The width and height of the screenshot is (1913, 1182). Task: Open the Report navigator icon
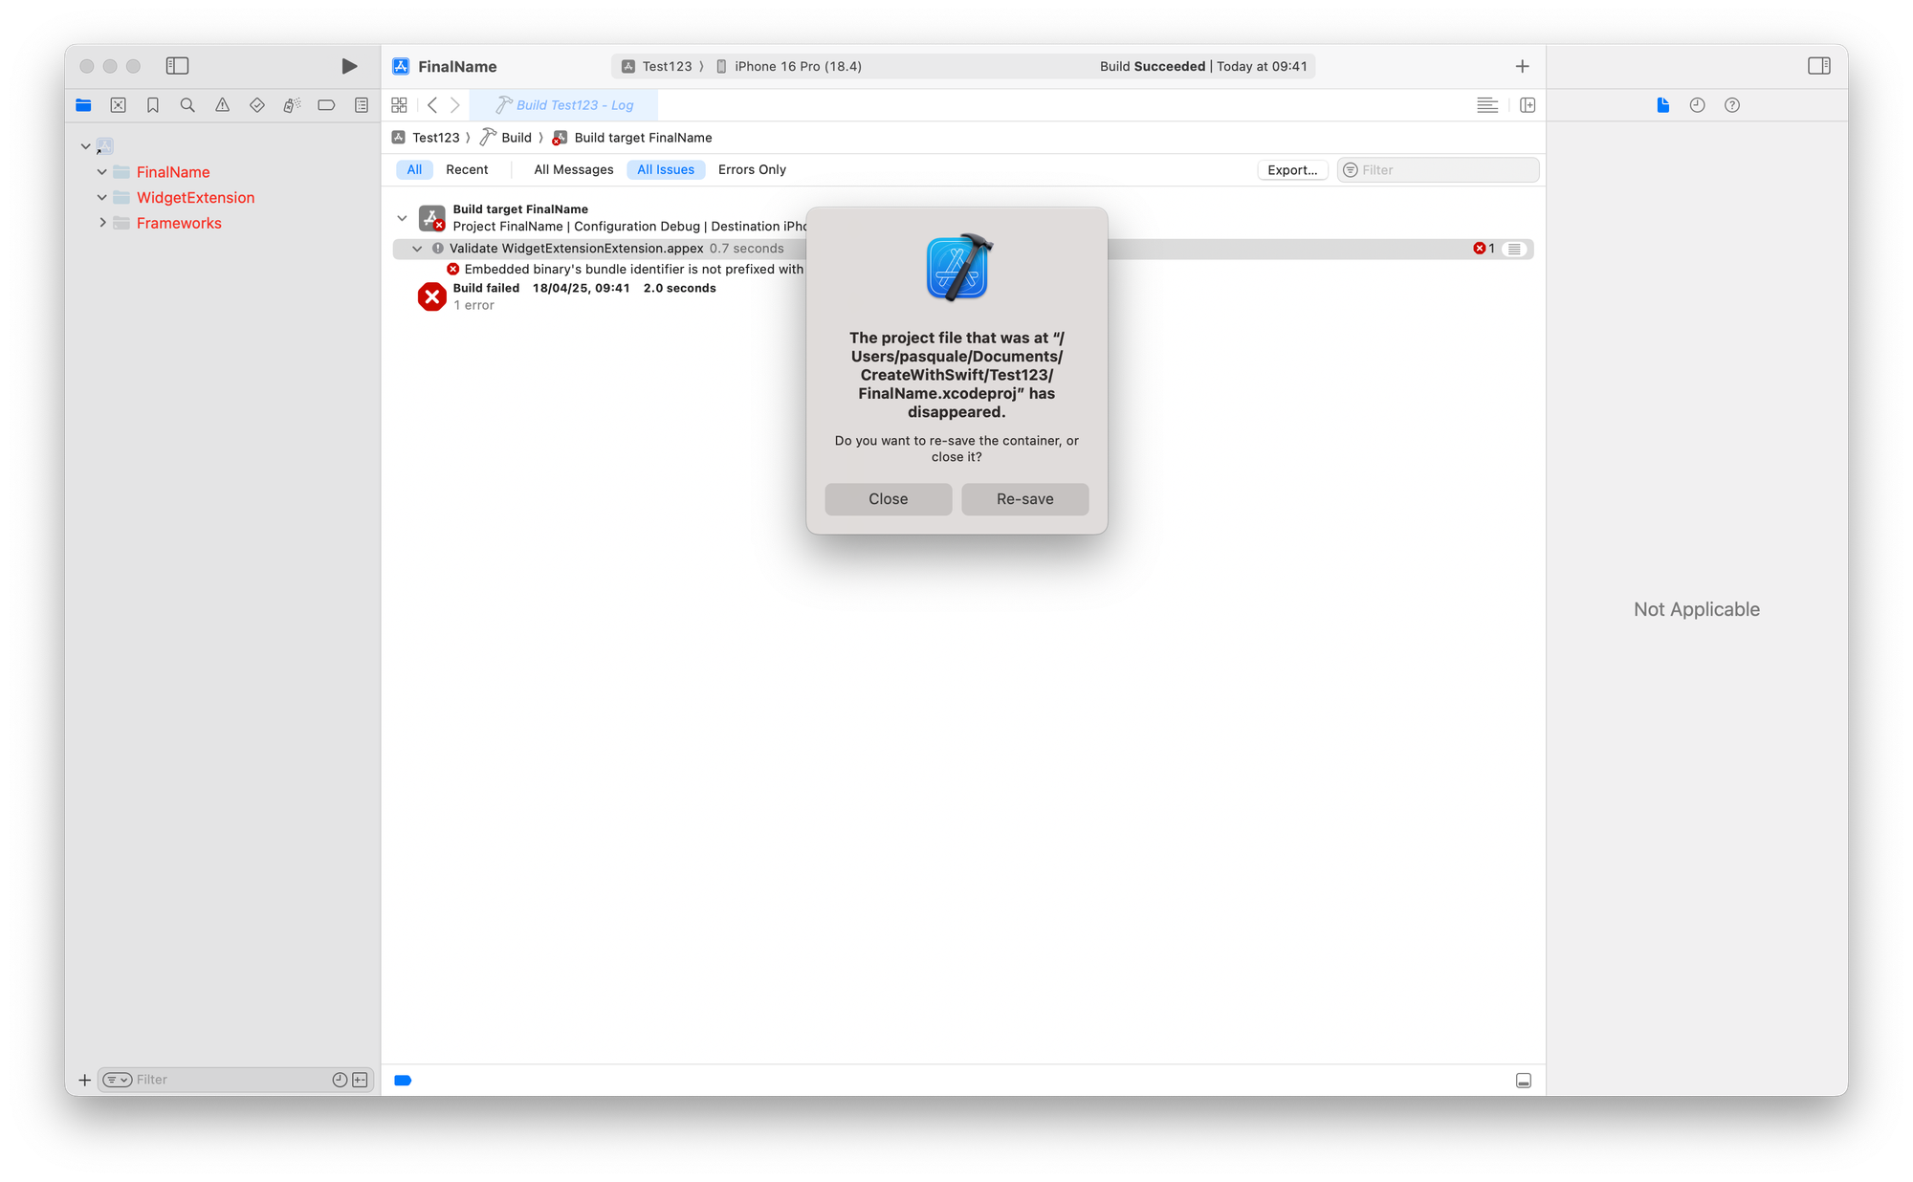point(362,105)
